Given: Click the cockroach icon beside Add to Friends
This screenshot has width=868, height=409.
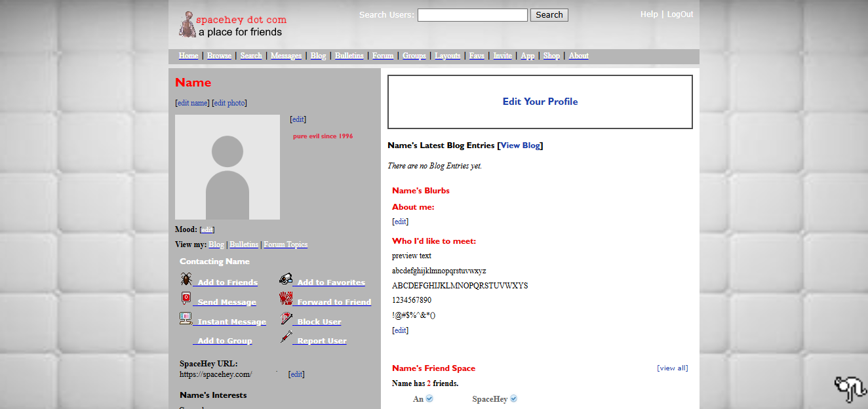Looking at the screenshot, I should tap(186, 280).
